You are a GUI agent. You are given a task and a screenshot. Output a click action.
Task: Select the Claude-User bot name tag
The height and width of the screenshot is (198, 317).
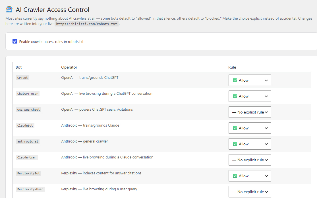[x=27, y=157]
